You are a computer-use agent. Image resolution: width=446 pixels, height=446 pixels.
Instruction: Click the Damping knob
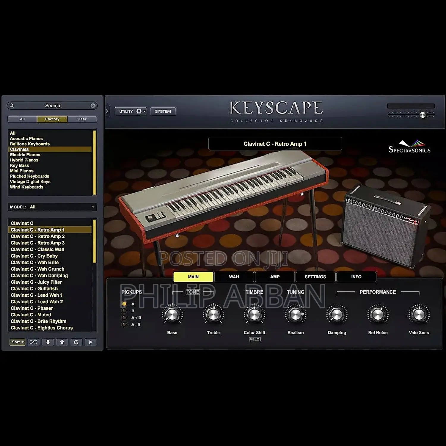tap(337, 315)
